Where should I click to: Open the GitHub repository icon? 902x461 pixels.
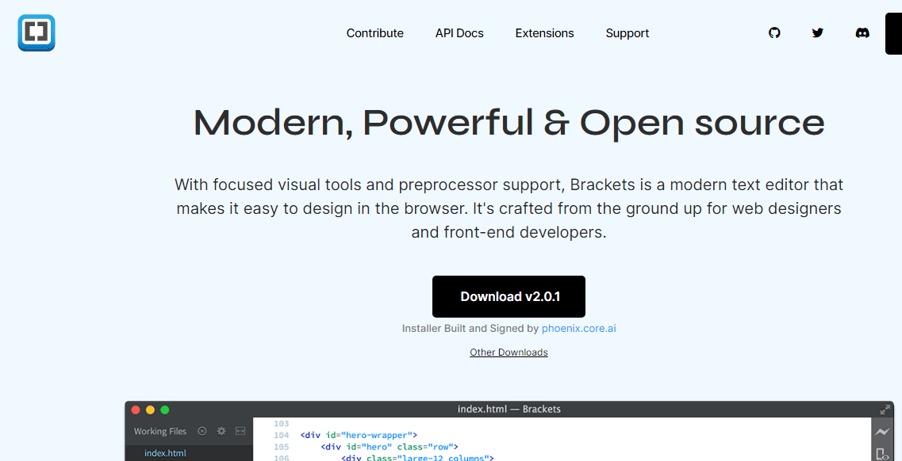[775, 33]
